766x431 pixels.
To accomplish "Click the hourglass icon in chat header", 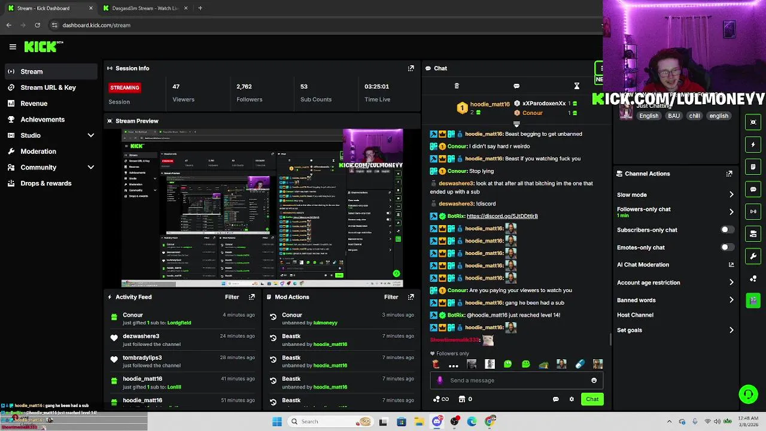I will click(577, 86).
